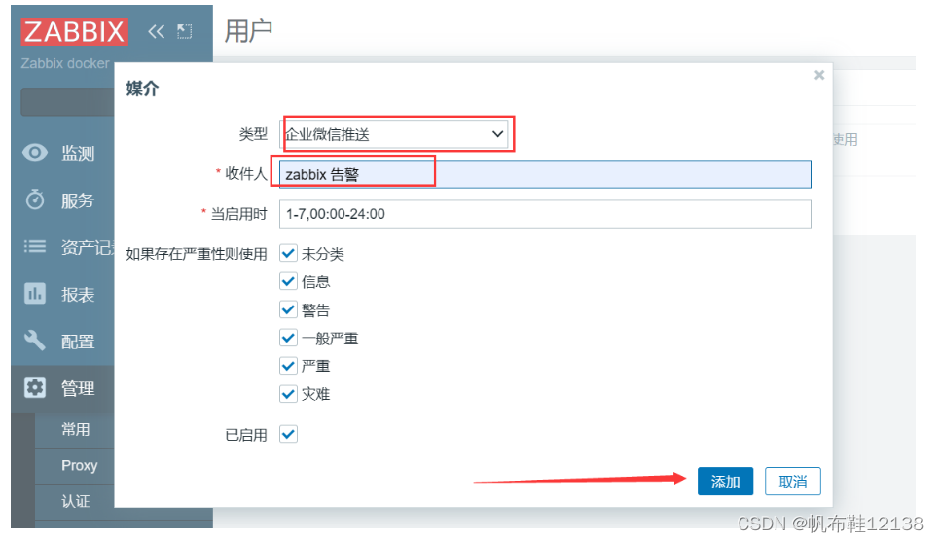Image resolution: width=939 pixels, height=542 pixels.
Task: Select the Proxy submenu item
Action: click(79, 465)
